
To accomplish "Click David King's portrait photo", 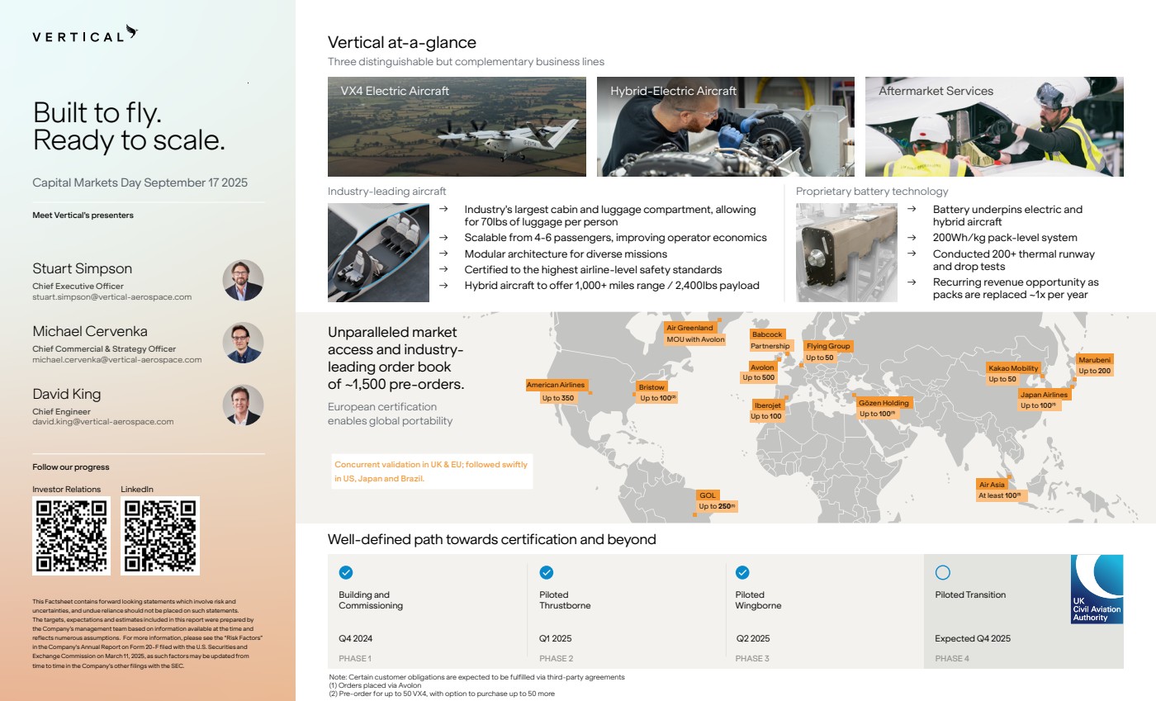I will (243, 405).
